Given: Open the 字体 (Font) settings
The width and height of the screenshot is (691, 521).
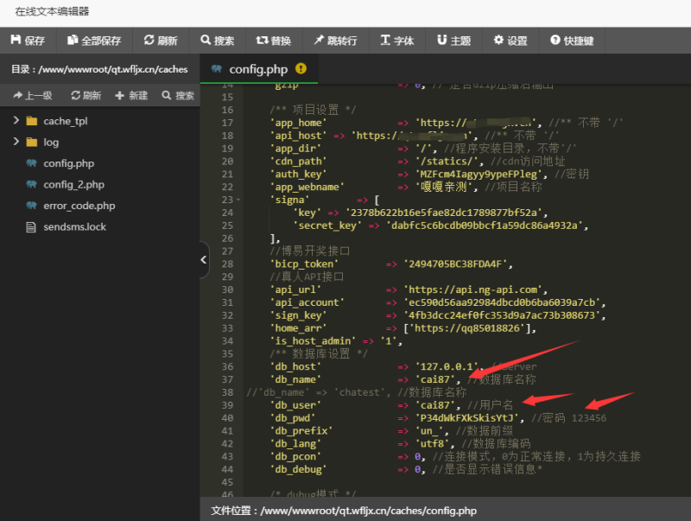Looking at the screenshot, I should (396, 41).
